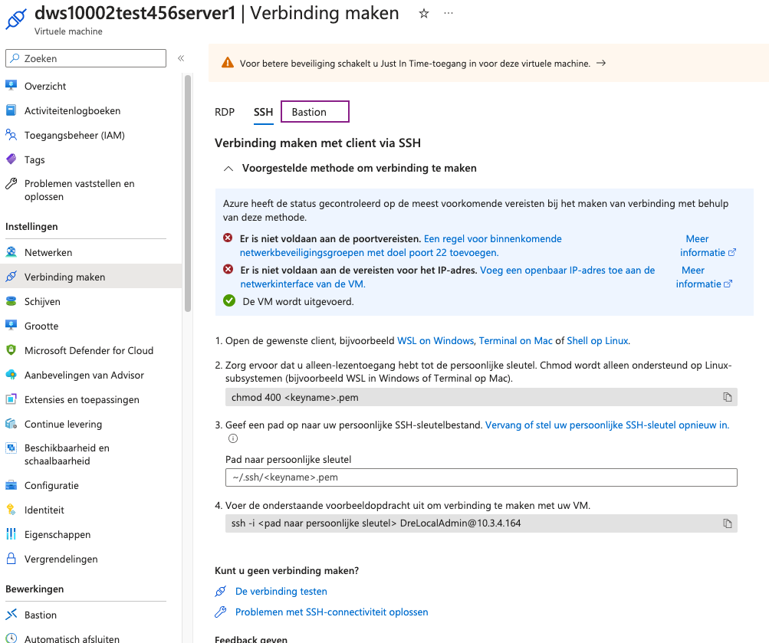Collapse the Voorgestelde methode section
The width and height of the screenshot is (769, 643).
click(x=228, y=169)
